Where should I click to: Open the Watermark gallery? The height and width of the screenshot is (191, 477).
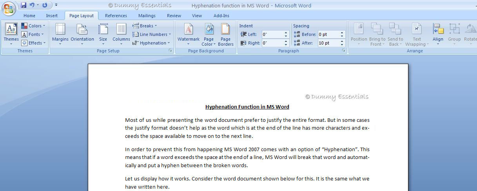point(189,34)
